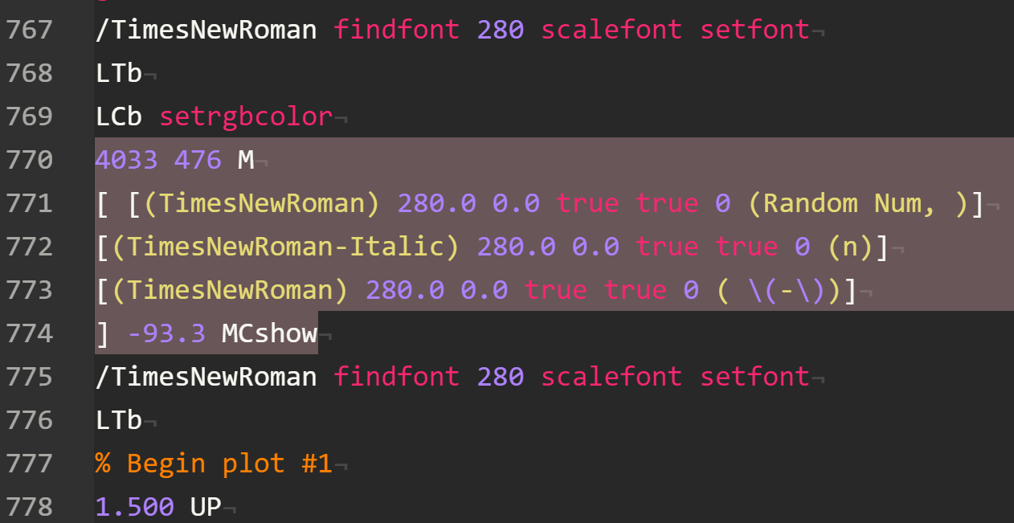Place cursor on '% Begin plot #1' comment
The image size is (1014, 523).
pos(213,464)
